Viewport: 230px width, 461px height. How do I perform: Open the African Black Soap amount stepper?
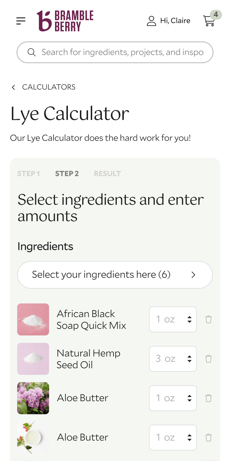[x=190, y=319]
